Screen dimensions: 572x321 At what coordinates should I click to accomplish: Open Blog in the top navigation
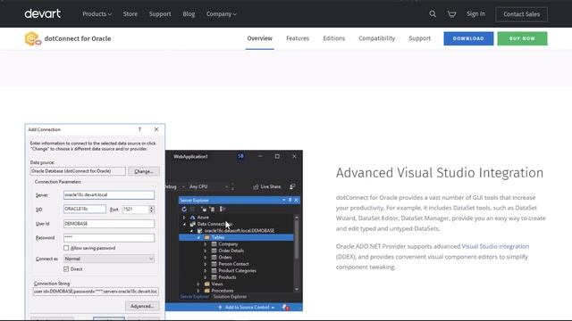(x=189, y=14)
